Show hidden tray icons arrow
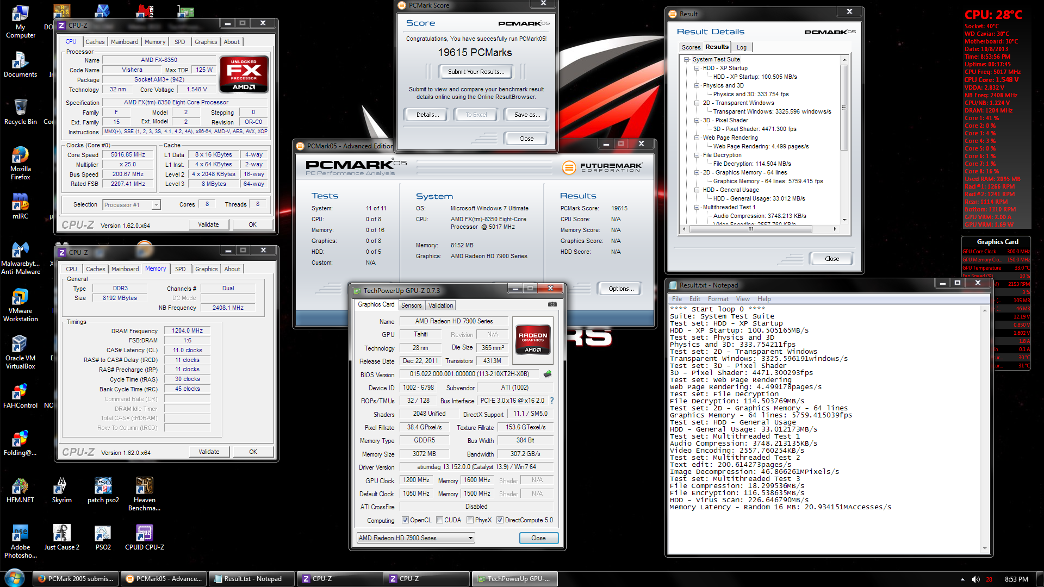Viewport: 1044px width, 587px height. point(962,579)
